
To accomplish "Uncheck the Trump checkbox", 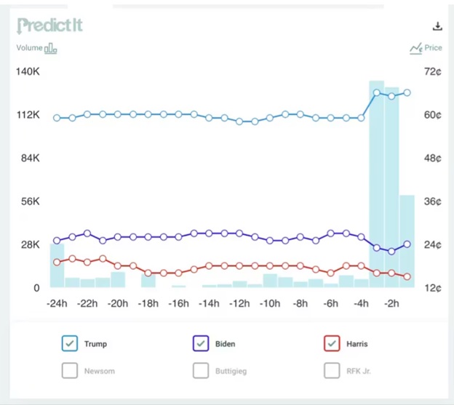I will coord(70,343).
